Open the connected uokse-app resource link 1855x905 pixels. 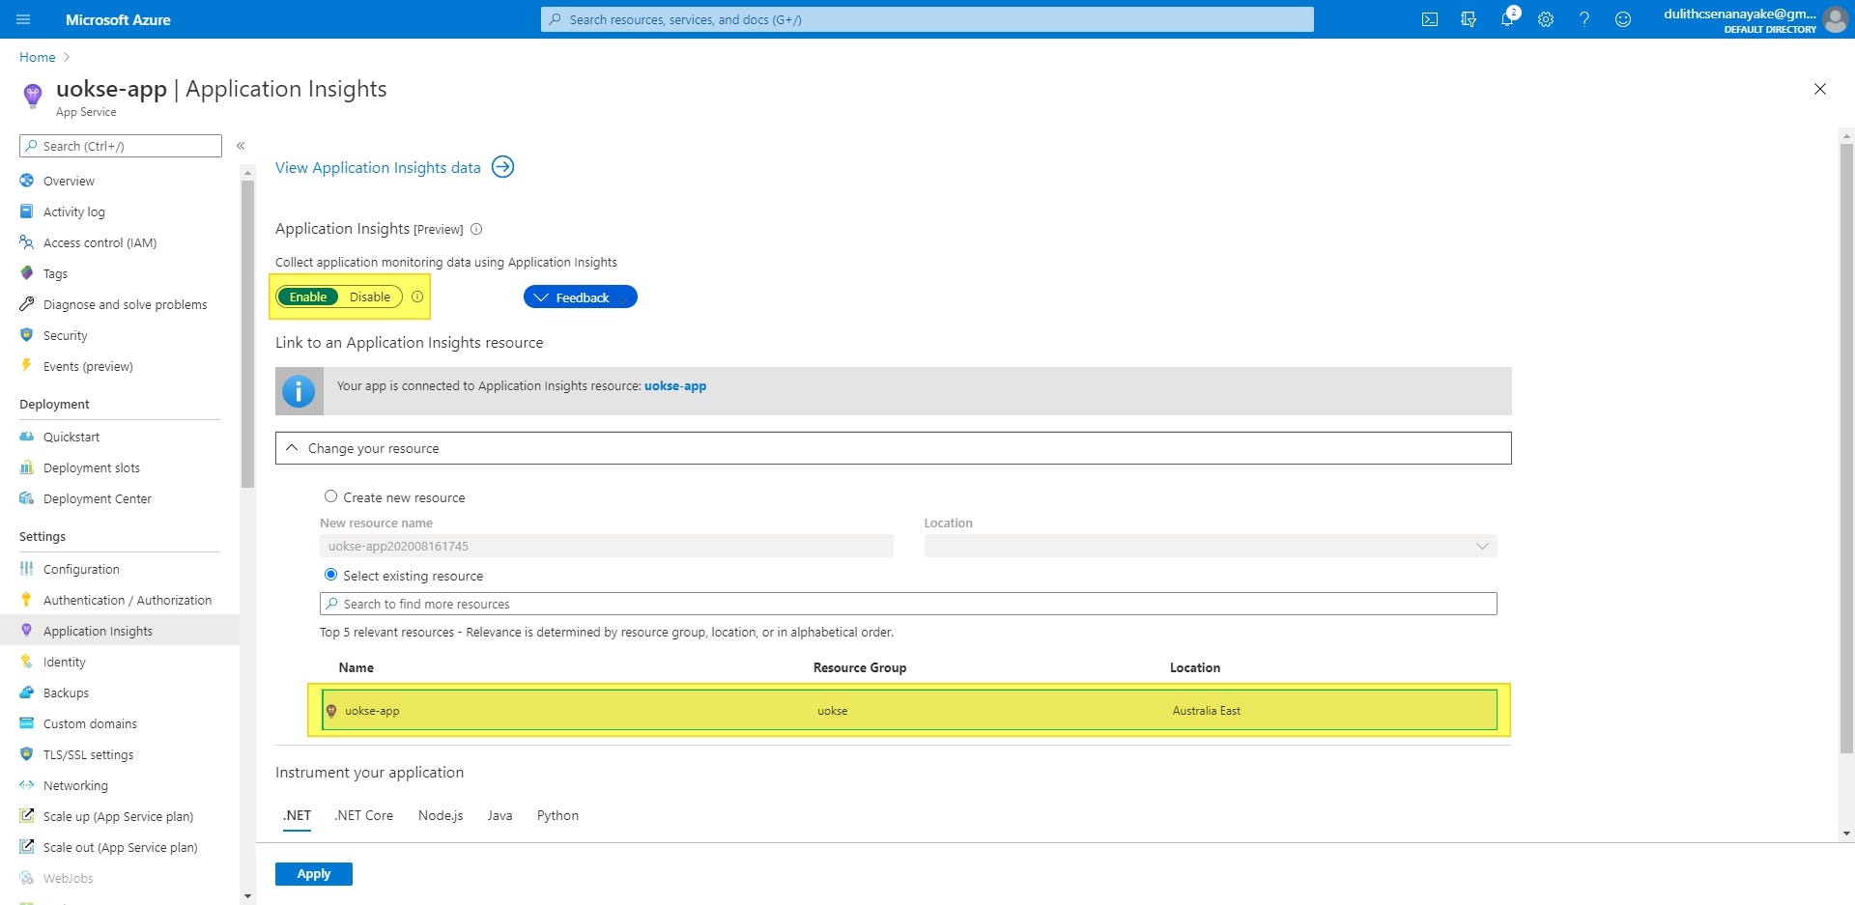(x=675, y=385)
